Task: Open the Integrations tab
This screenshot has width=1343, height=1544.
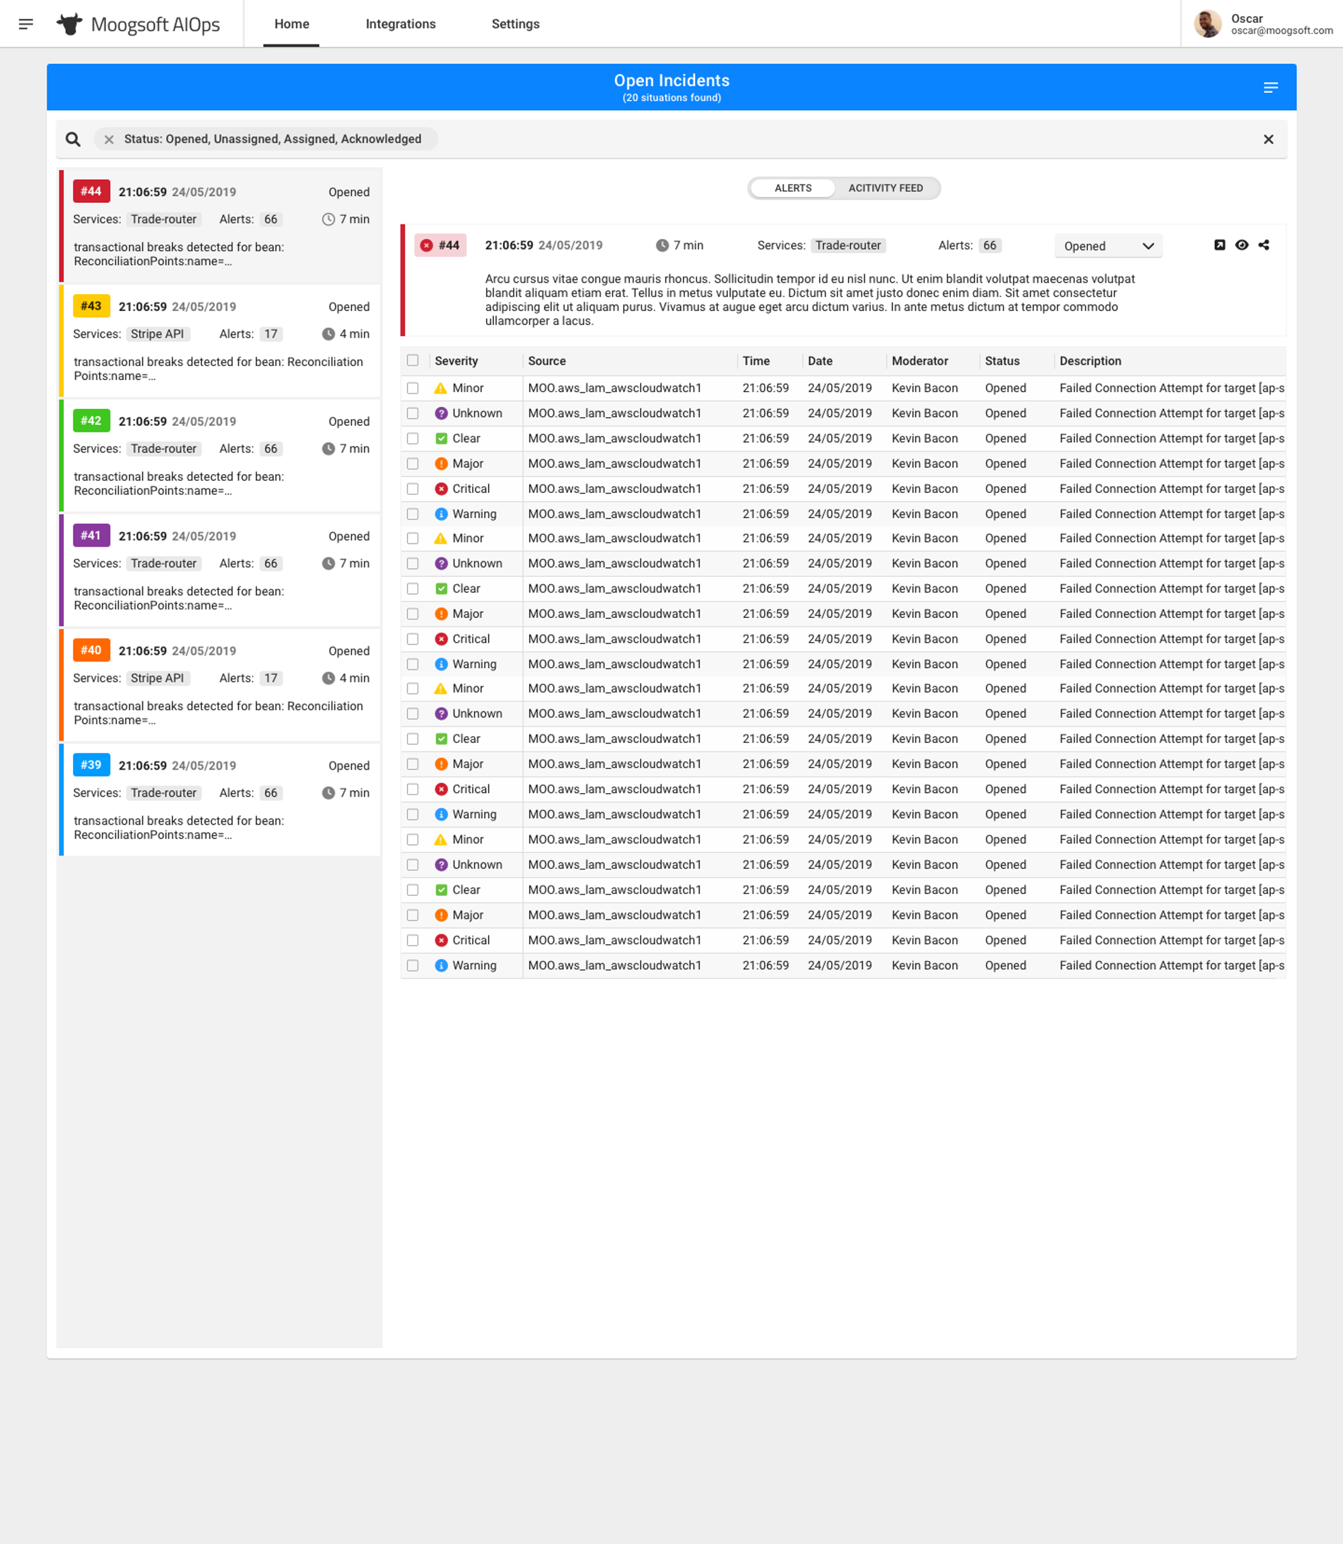Action: click(400, 24)
